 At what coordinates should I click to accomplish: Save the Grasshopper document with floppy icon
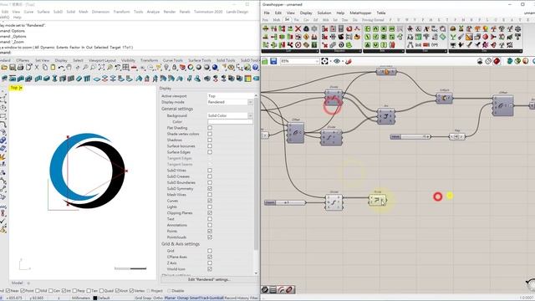tap(273, 61)
